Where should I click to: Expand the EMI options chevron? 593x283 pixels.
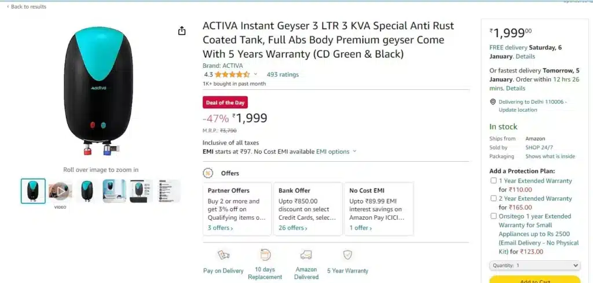[354, 151]
